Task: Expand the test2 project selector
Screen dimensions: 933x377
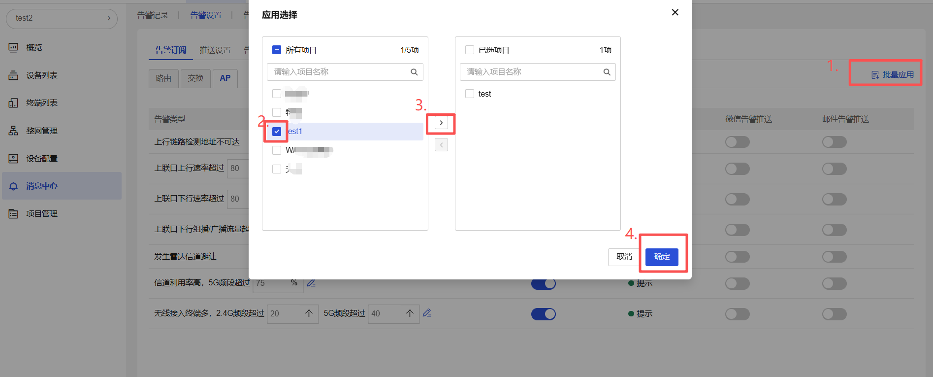Action: tap(62, 18)
